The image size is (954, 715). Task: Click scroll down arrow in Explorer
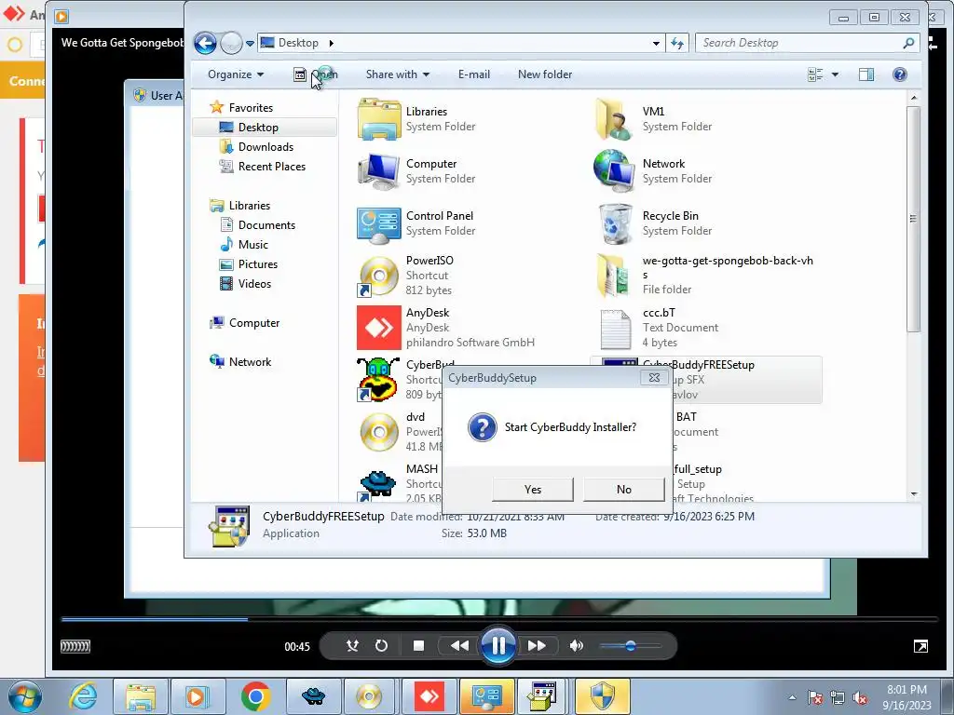click(x=913, y=494)
